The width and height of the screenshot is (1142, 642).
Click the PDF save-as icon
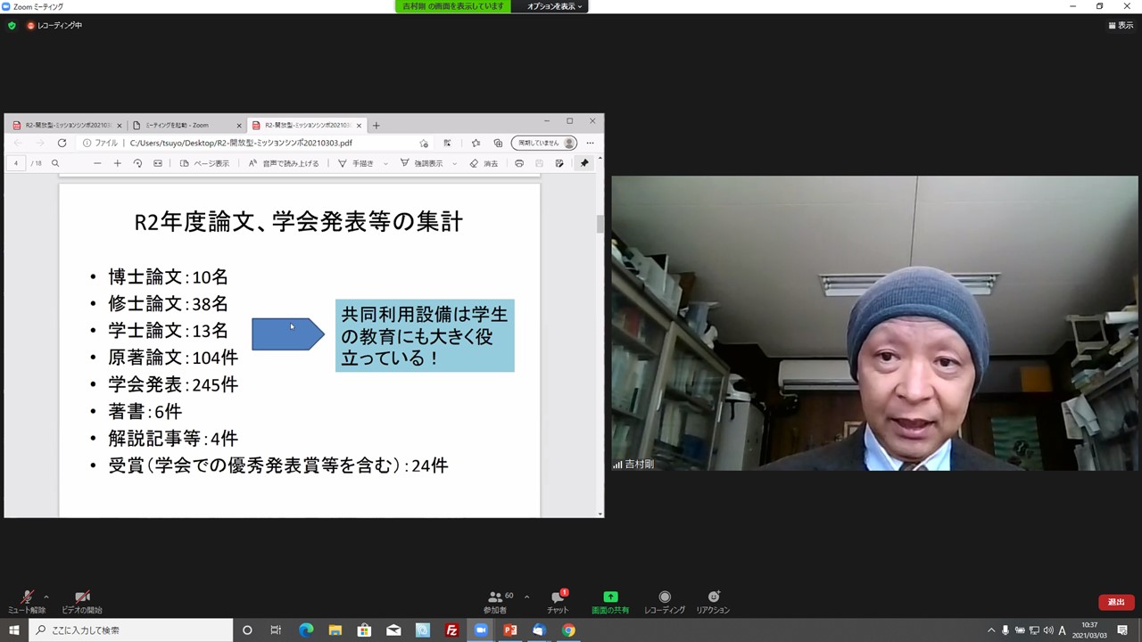559,163
